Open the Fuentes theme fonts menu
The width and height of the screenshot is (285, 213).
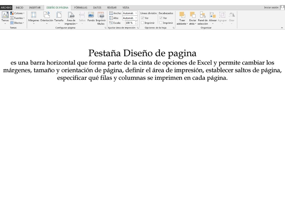(18, 18)
